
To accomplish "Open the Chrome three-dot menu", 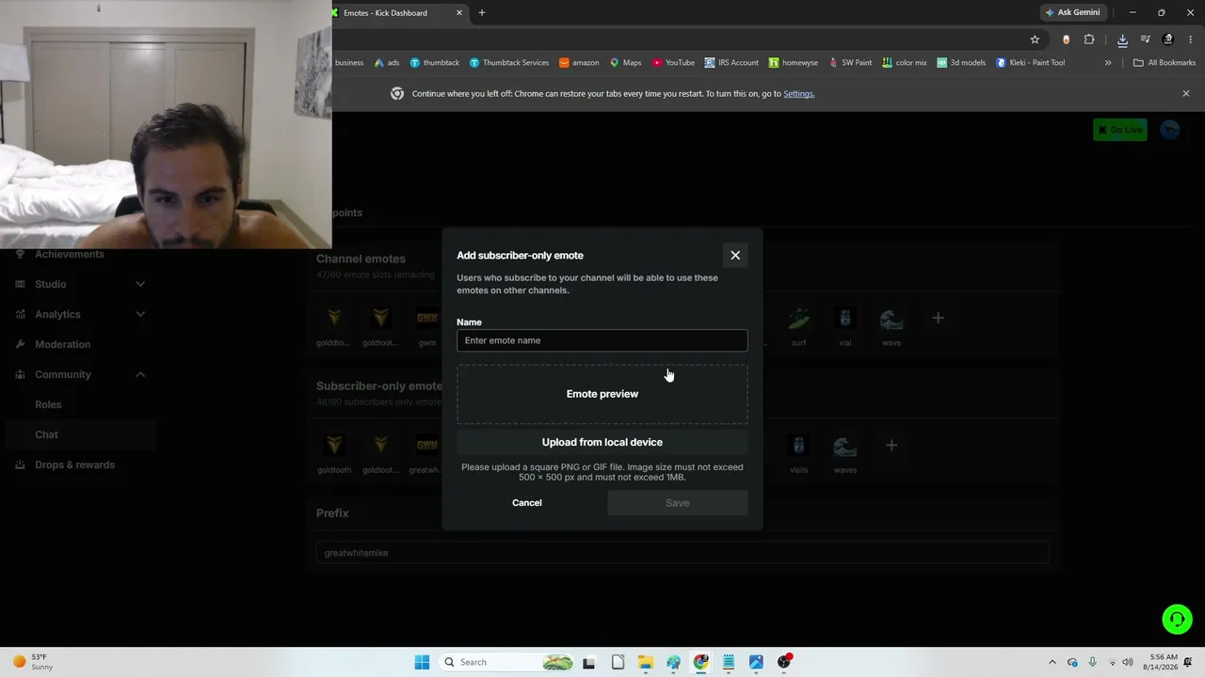I will click(x=1191, y=39).
